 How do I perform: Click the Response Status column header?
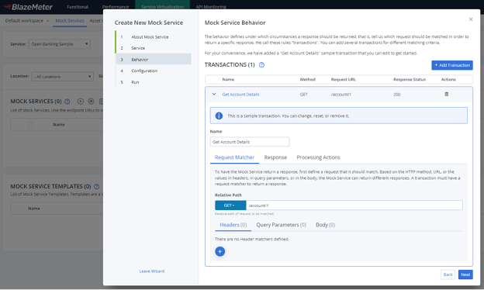410,79
